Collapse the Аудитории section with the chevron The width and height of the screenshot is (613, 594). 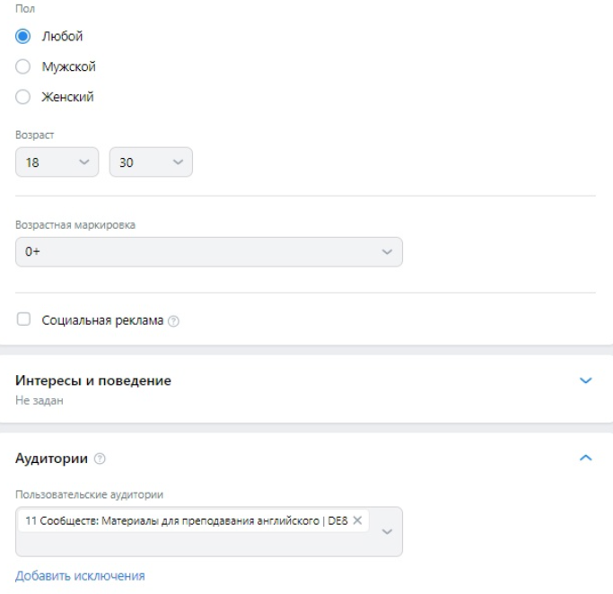[585, 458]
